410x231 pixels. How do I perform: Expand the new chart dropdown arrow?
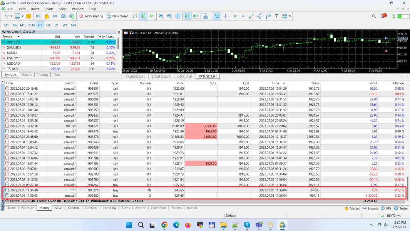point(11,16)
